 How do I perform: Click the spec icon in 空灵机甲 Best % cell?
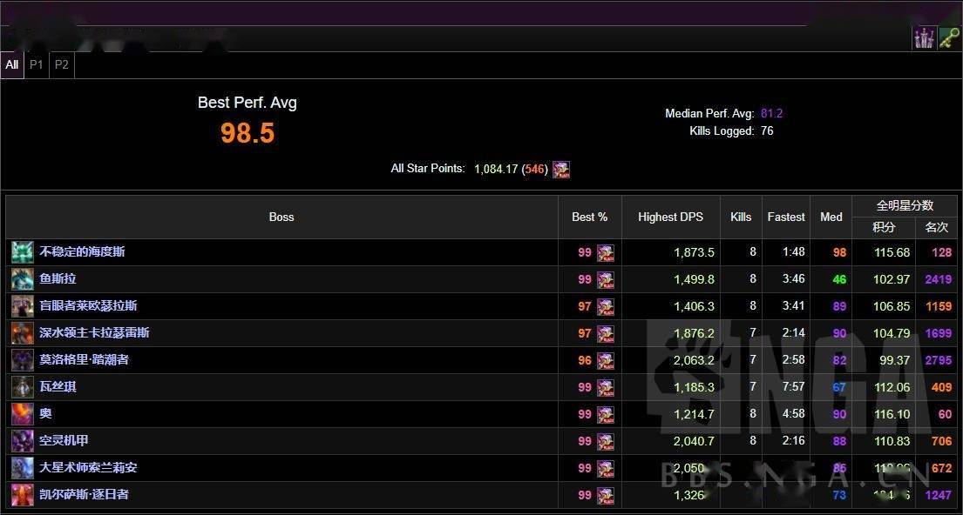tap(605, 441)
